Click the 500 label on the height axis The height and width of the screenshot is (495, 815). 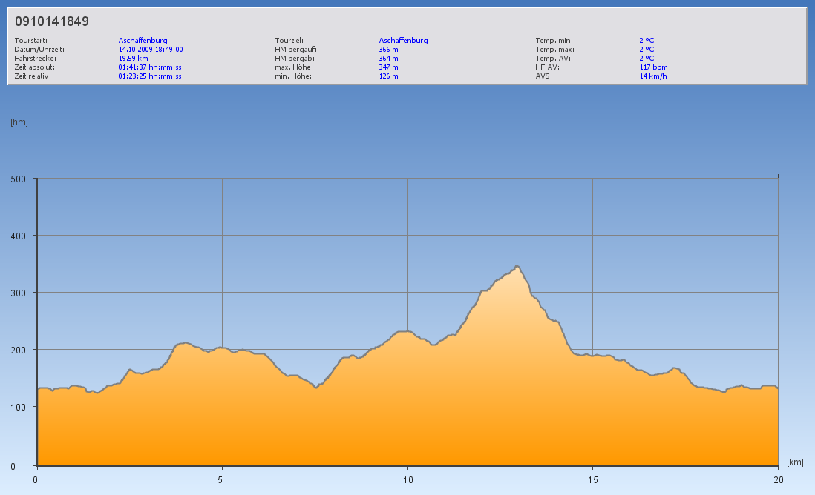click(x=18, y=179)
